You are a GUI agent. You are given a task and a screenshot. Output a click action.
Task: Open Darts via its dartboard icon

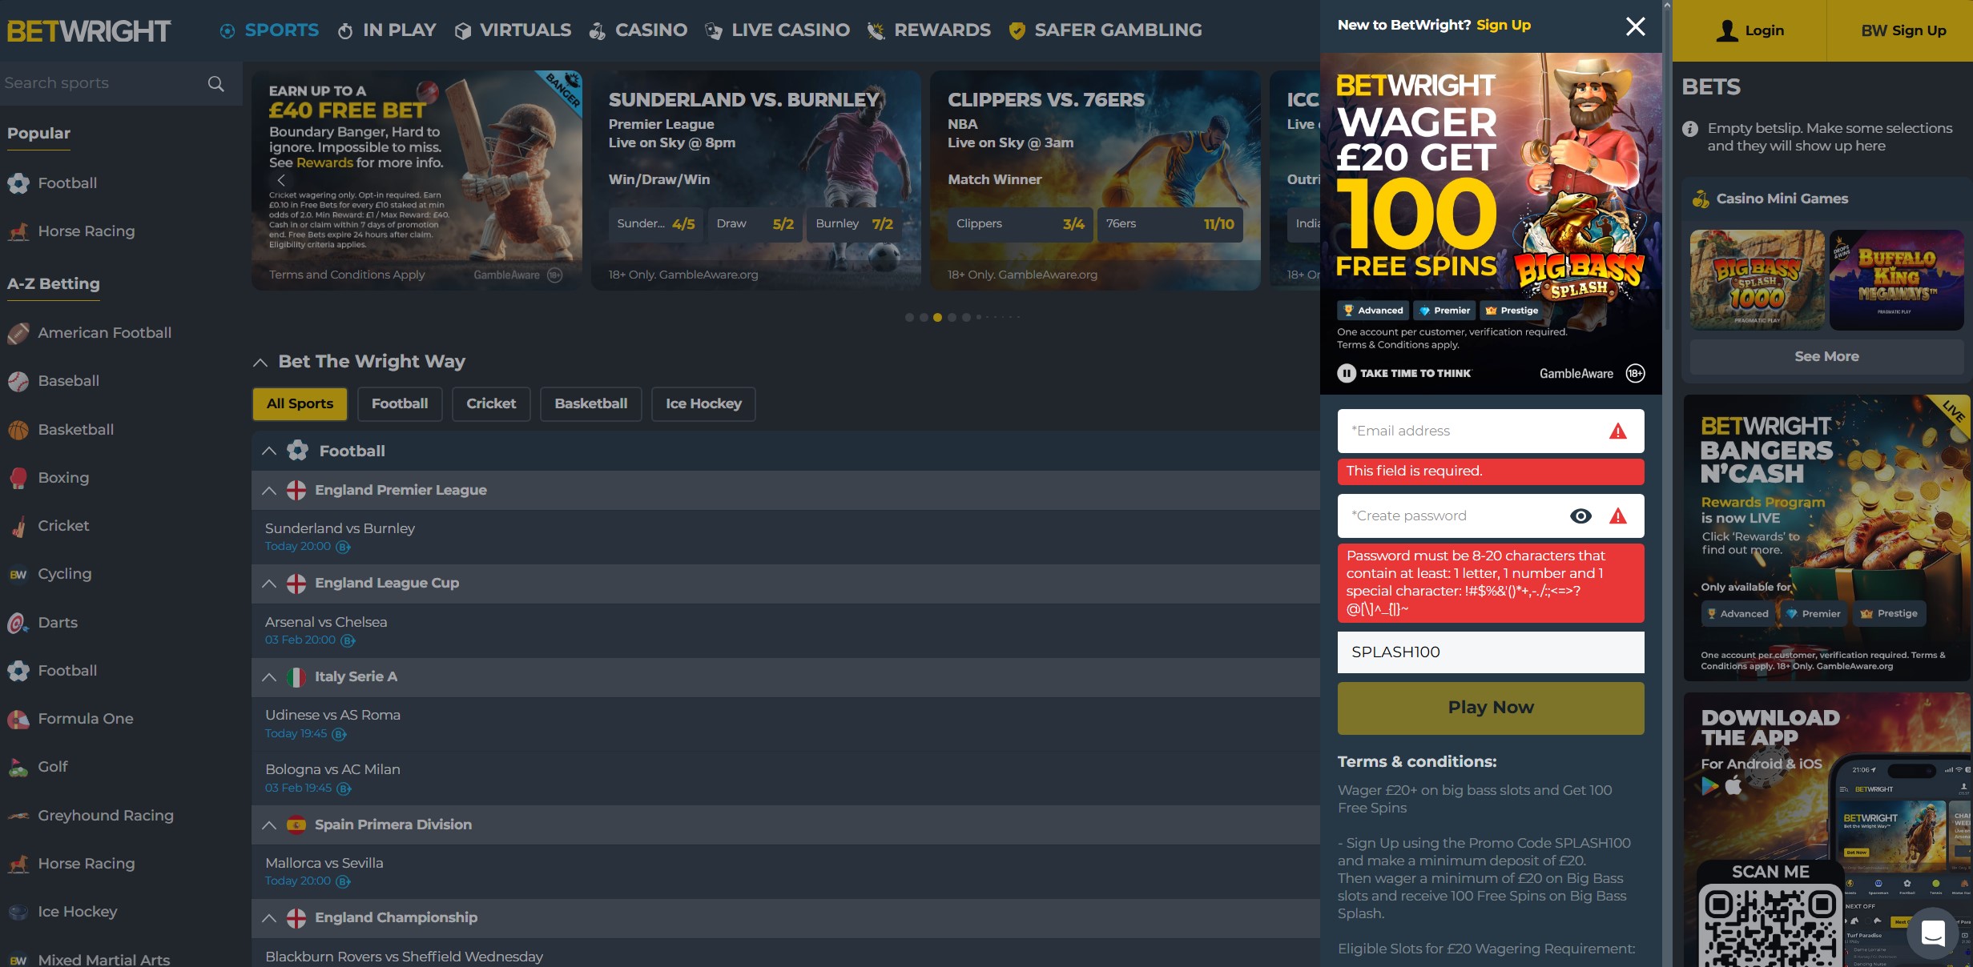coord(18,623)
